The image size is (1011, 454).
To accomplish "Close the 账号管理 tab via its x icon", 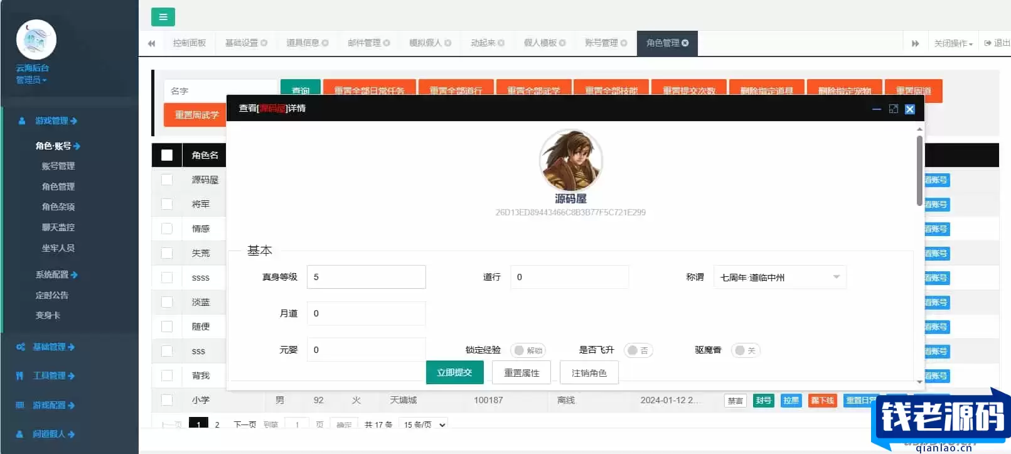I will [624, 43].
